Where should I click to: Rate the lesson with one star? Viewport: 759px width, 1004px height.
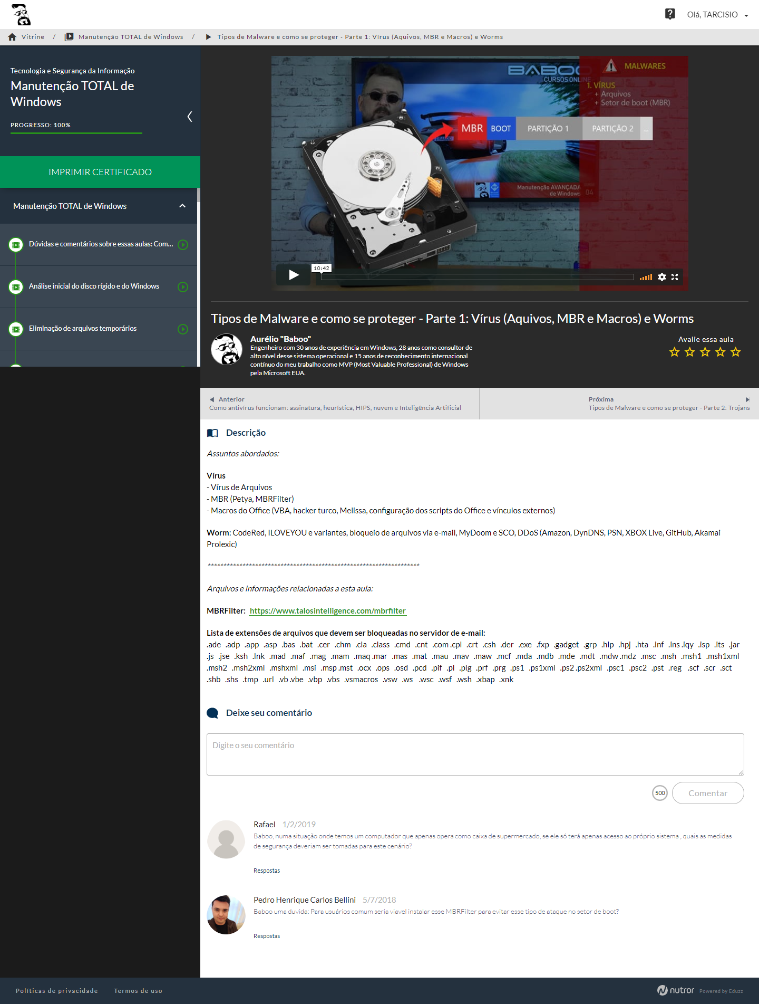pos(674,352)
